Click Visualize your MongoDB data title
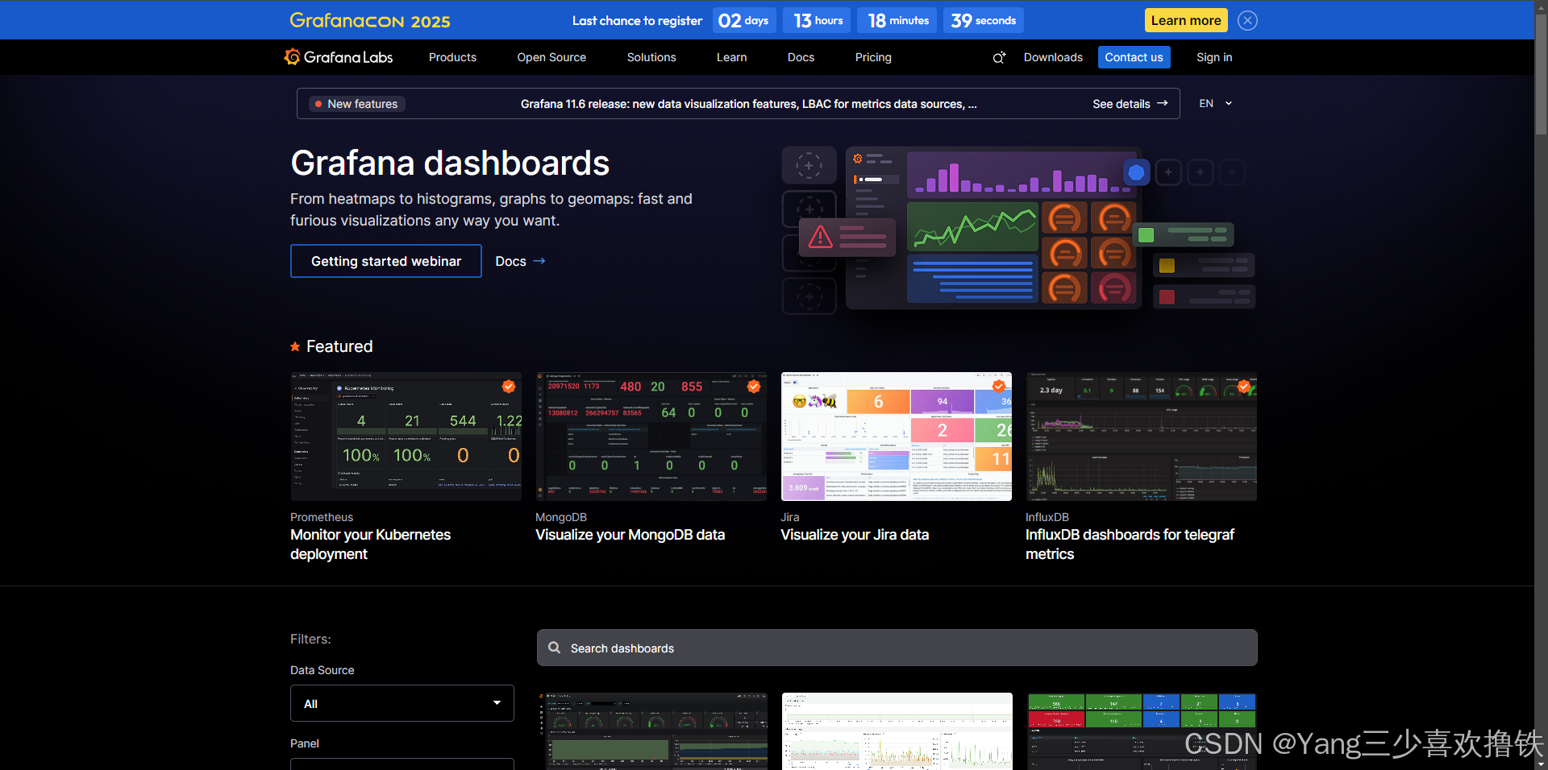The image size is (1548, 770). pyautogui.click(x=630, y=535)
